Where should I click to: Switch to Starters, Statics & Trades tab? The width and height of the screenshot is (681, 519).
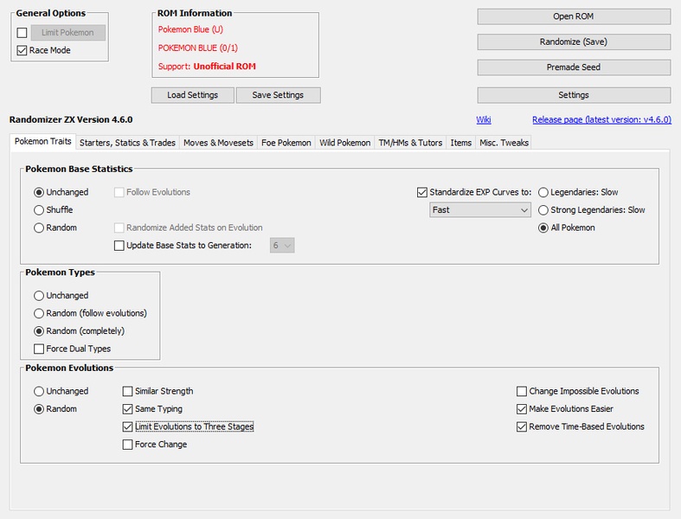tap(127, 143)
